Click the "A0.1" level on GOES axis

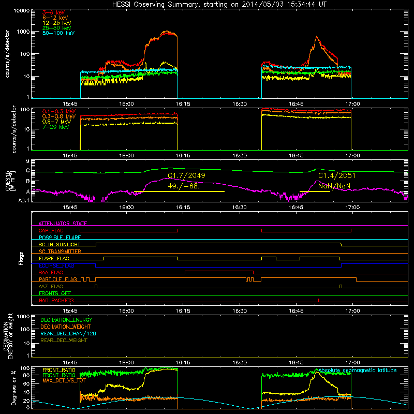tap(24, 200)
